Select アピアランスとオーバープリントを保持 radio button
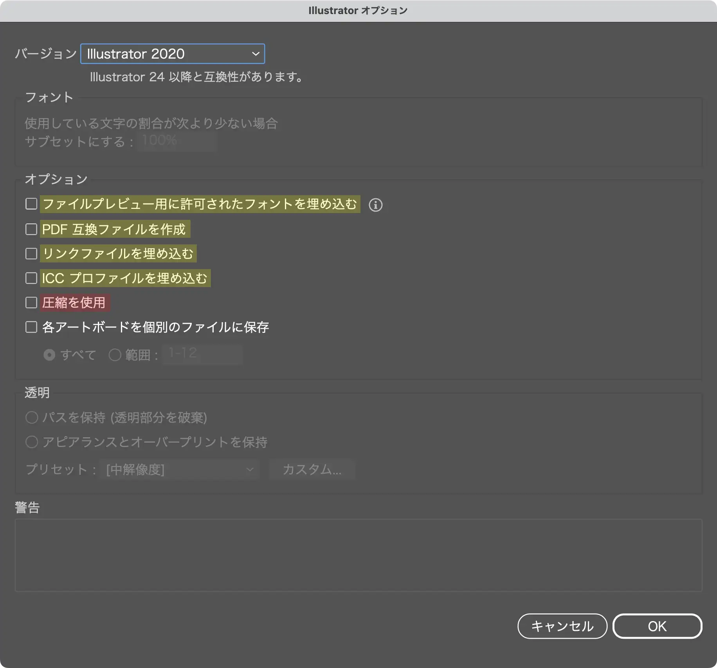This screenshot has height=668, width=717. pos(32,442)
